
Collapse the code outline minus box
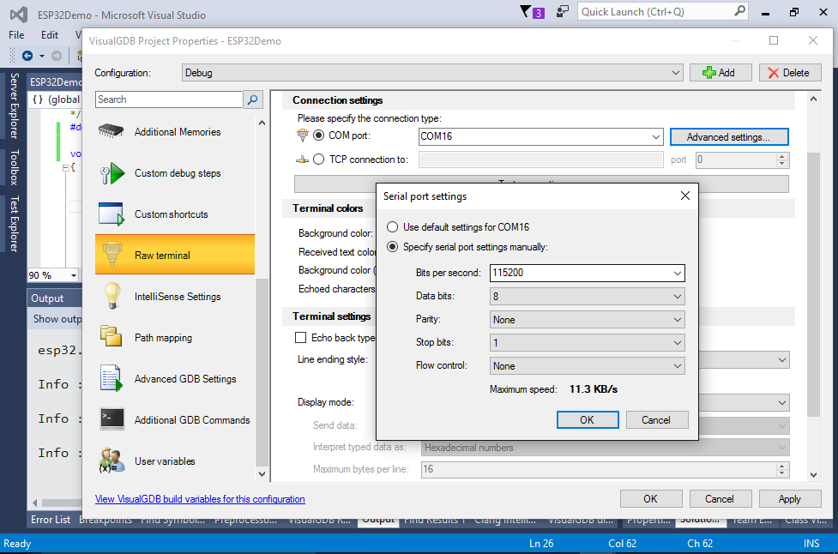coord(66,168)
